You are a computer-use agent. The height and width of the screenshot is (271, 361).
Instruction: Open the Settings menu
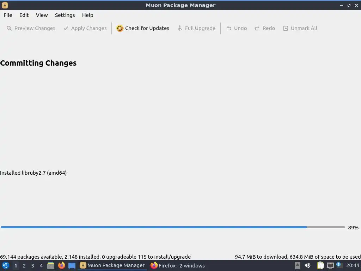point(65,15)
